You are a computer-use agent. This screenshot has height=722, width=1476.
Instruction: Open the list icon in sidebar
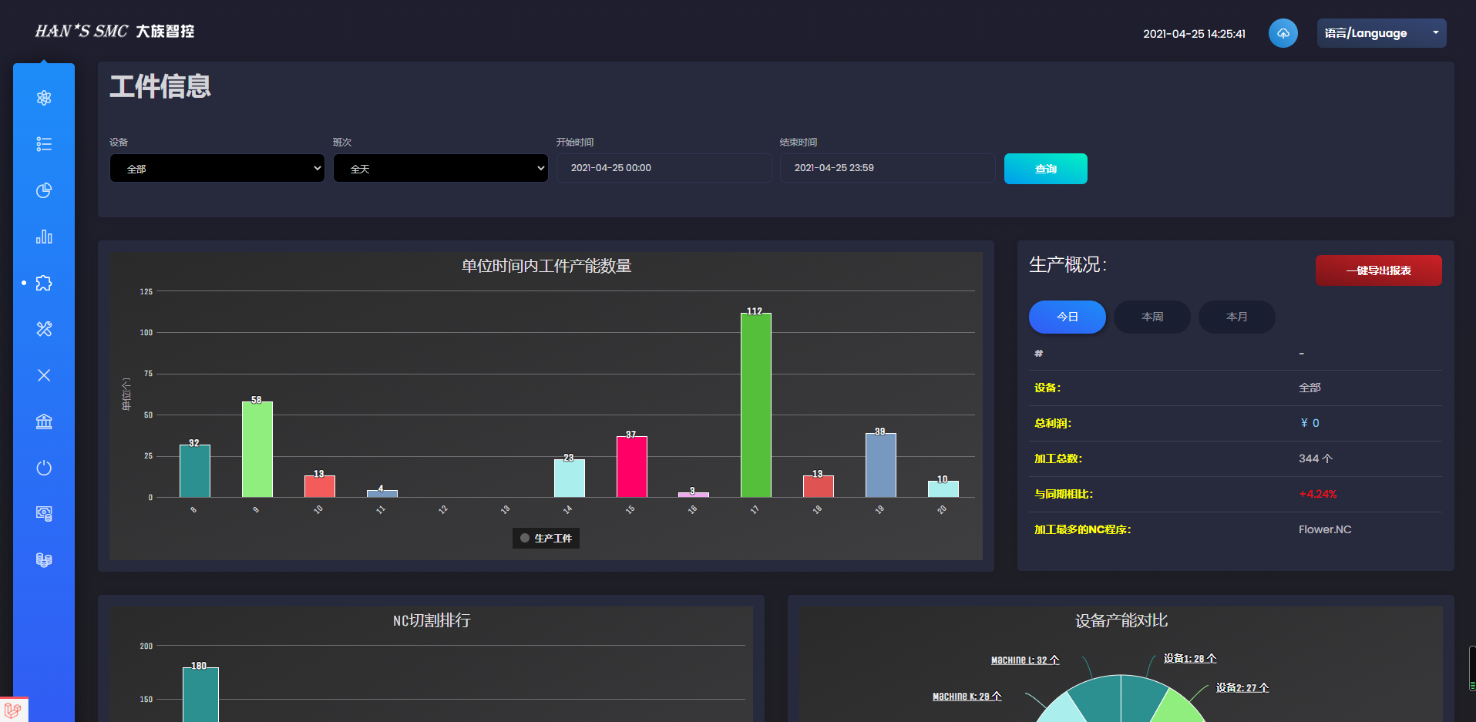click(x=44, y=144)
